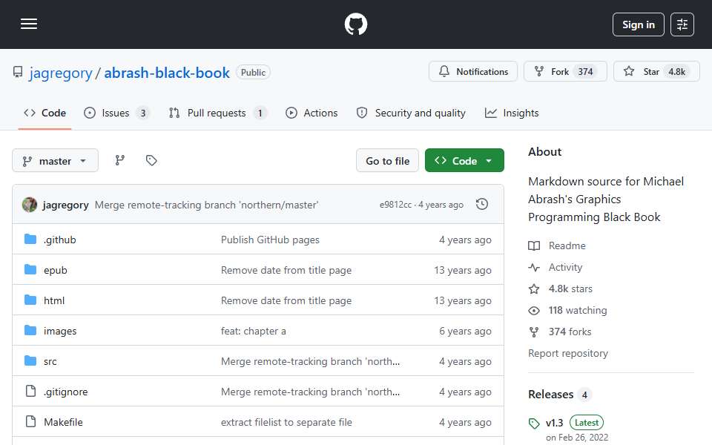Viewport: 712px width, 445px height.
Task: Open .gitignore row 'Merge remote-tracking branch' commit
Action: (310, 392)
